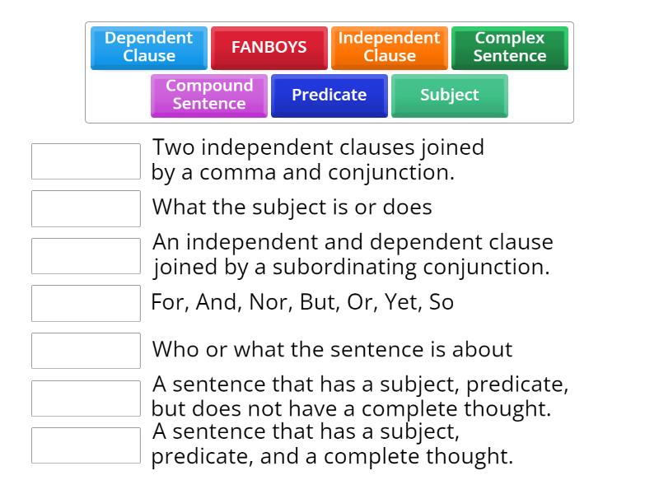Viewport: 659px width, 494px height.
Task: Click the definition 'Who or what the sentence is about'
Action: (x=329, y=349)
